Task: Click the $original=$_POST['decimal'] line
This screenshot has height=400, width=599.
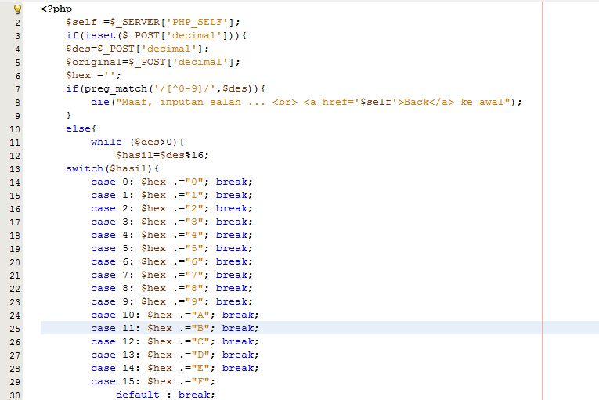Action: [153, 63]
